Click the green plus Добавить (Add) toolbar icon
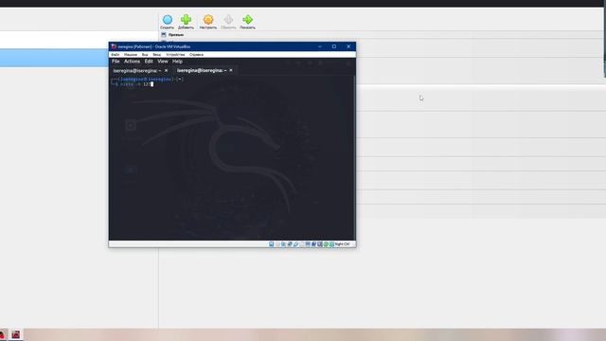 click(x=186, y=19)
